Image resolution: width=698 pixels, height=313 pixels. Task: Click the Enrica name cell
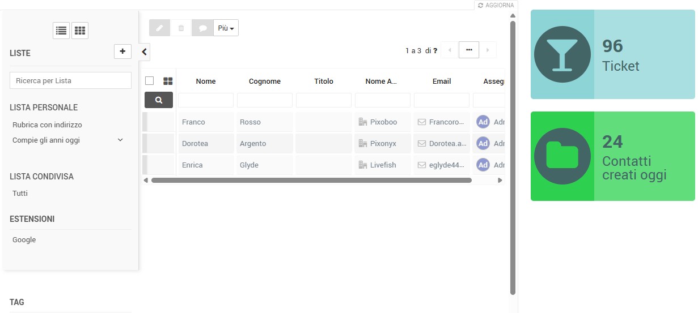click(206, 165)
